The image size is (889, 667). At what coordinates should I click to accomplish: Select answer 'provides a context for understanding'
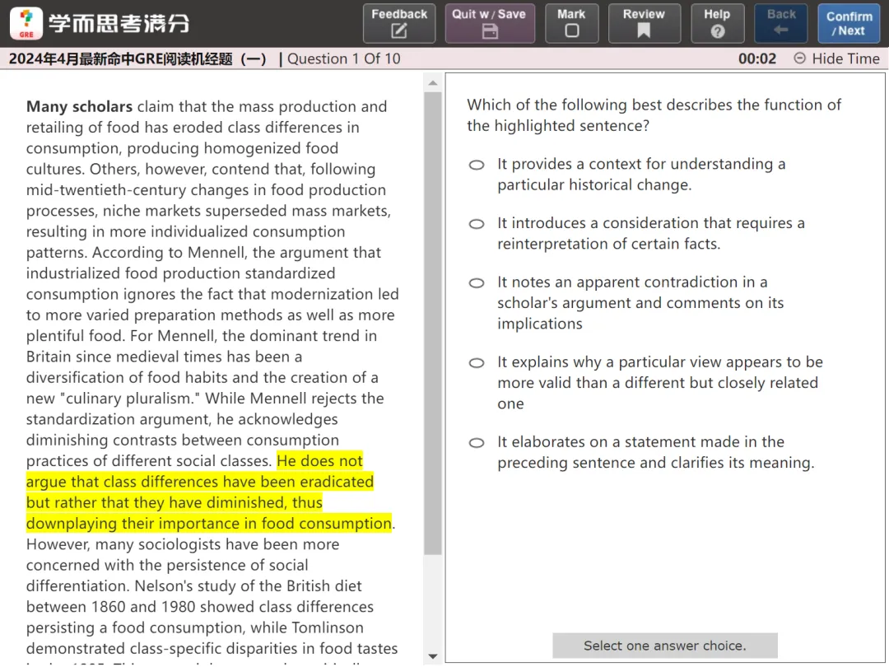point(477,165)
